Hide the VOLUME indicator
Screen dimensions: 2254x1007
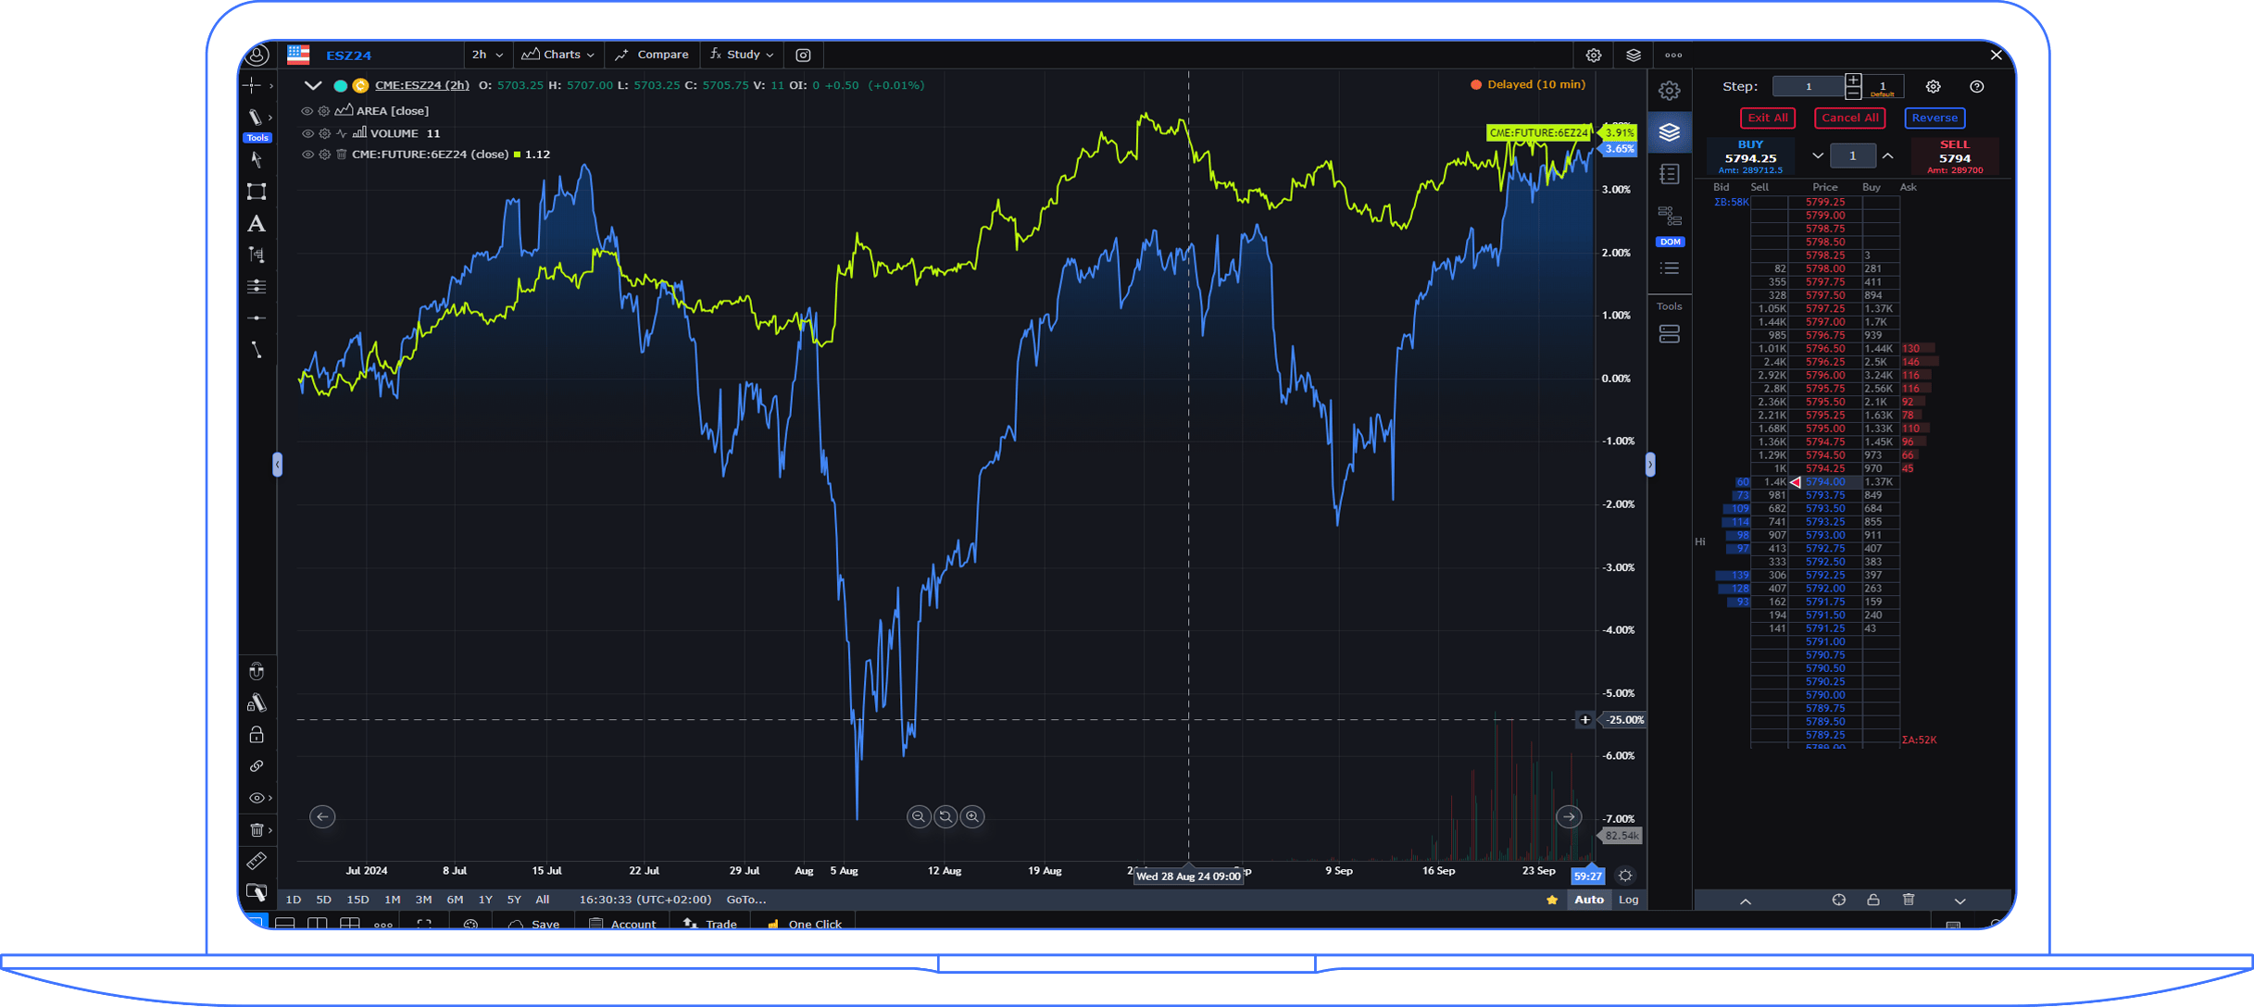307,133
